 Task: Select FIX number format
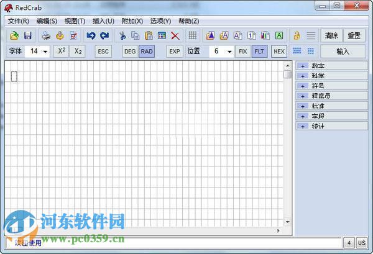point(243,52)
